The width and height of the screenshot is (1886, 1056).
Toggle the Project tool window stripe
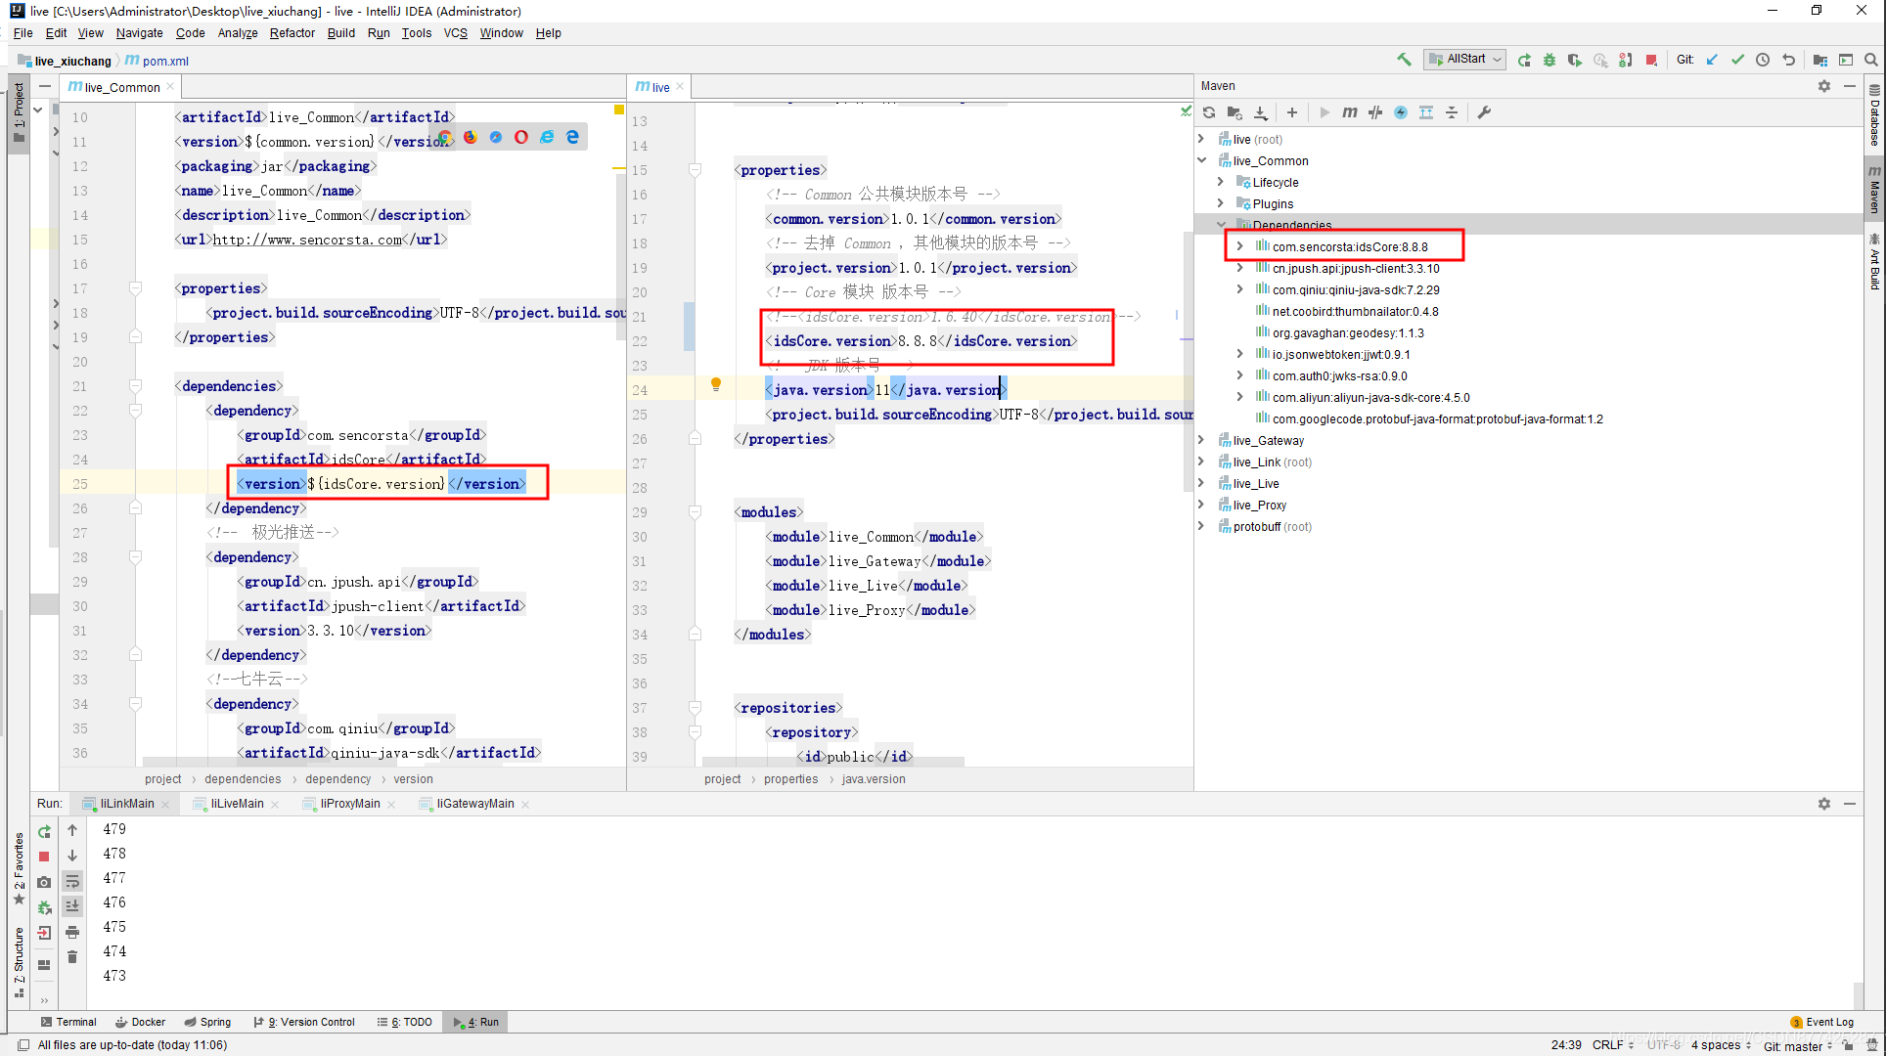pos(19,112)
